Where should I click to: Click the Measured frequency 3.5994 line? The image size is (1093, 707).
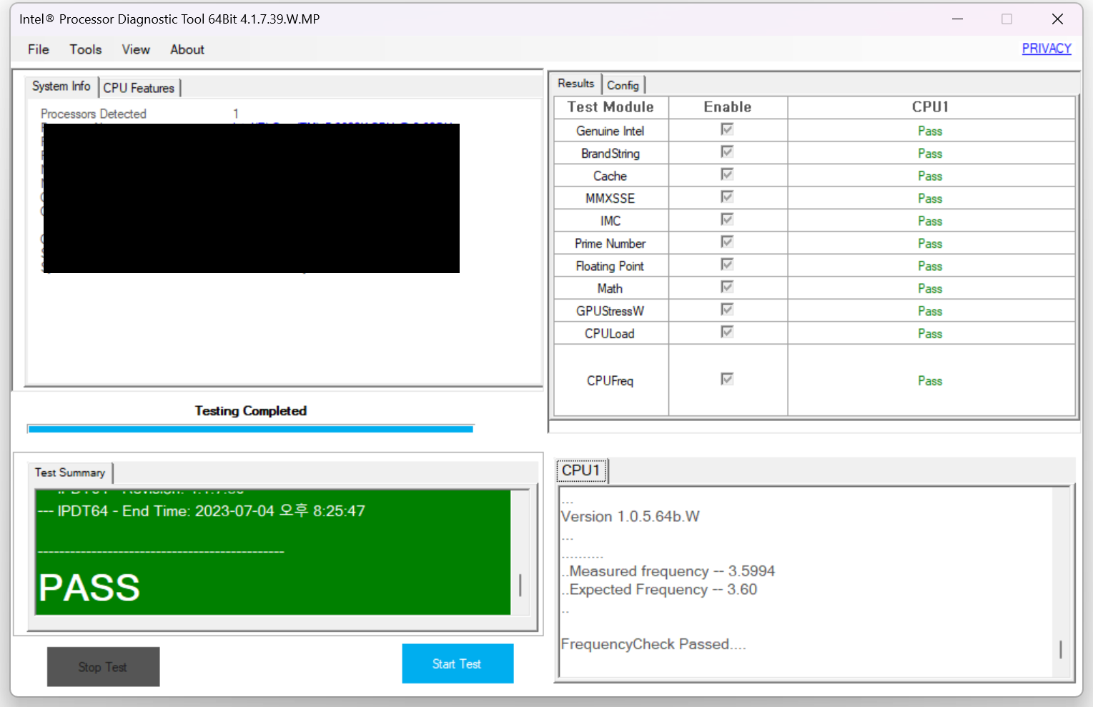click(668, 571)
